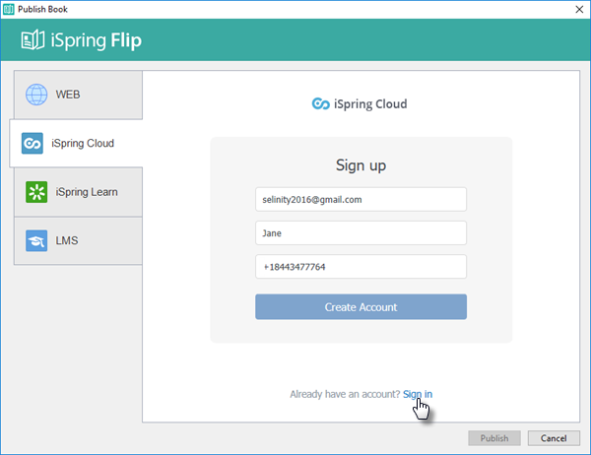The width and height of the screenshot is (591, 455).
Task: Focus the email field with selinity2016@gmail.com
Action: [x=361, y=199]
